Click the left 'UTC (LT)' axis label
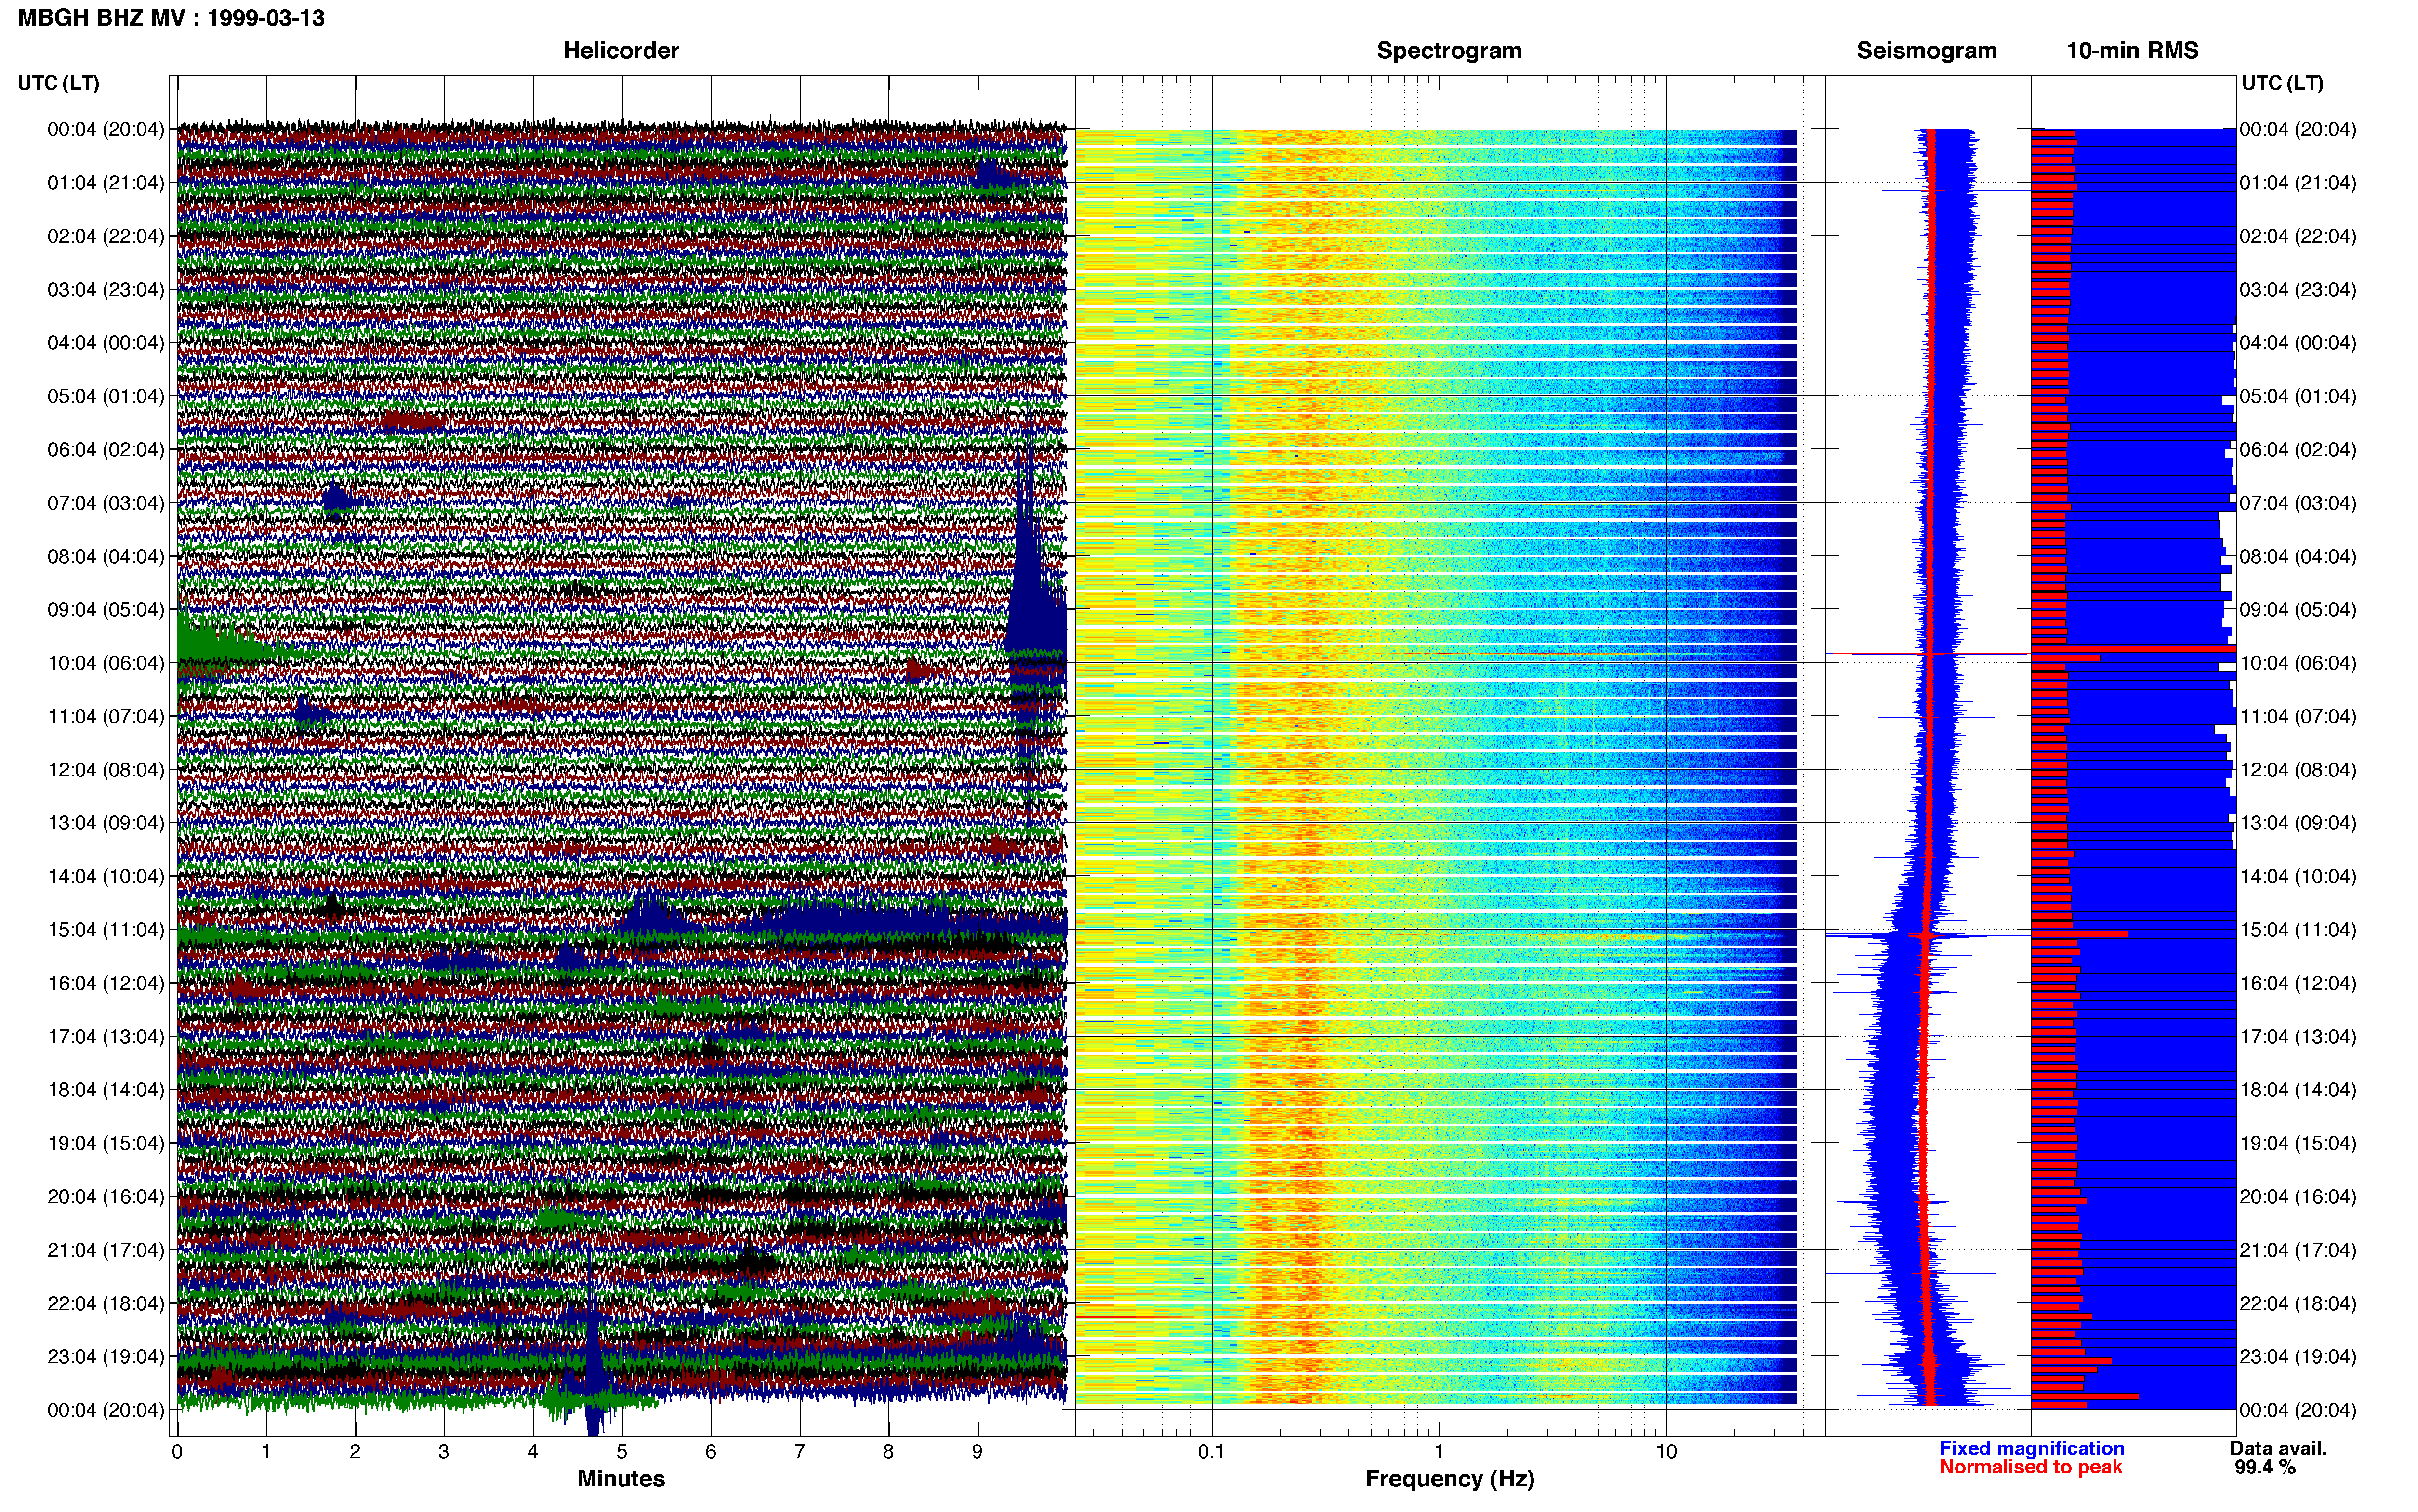Viewport: 2418px width, 1512px height. coord(59,83)
